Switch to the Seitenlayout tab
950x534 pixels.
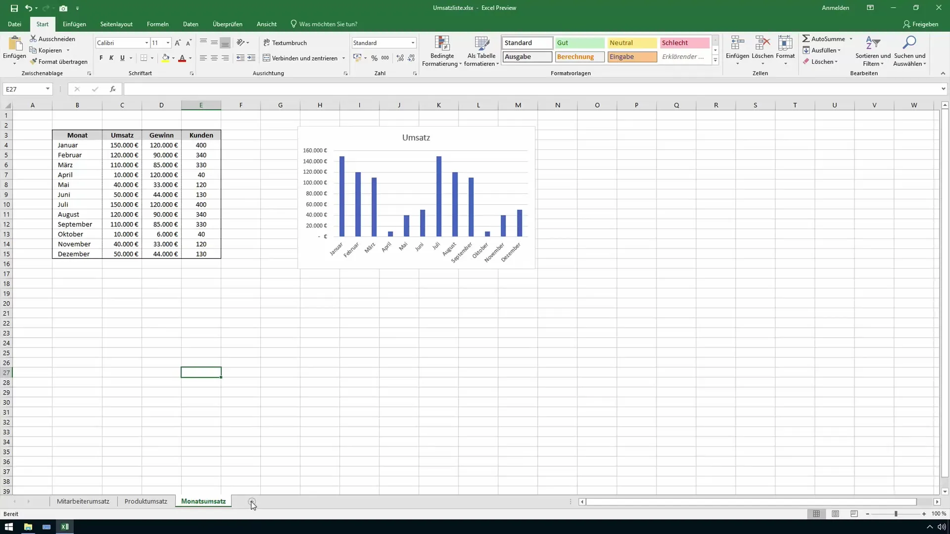click(116, 24)
